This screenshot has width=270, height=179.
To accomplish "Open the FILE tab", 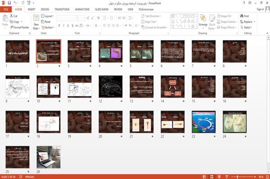I will pyautogui.click(x=6, y=9).
